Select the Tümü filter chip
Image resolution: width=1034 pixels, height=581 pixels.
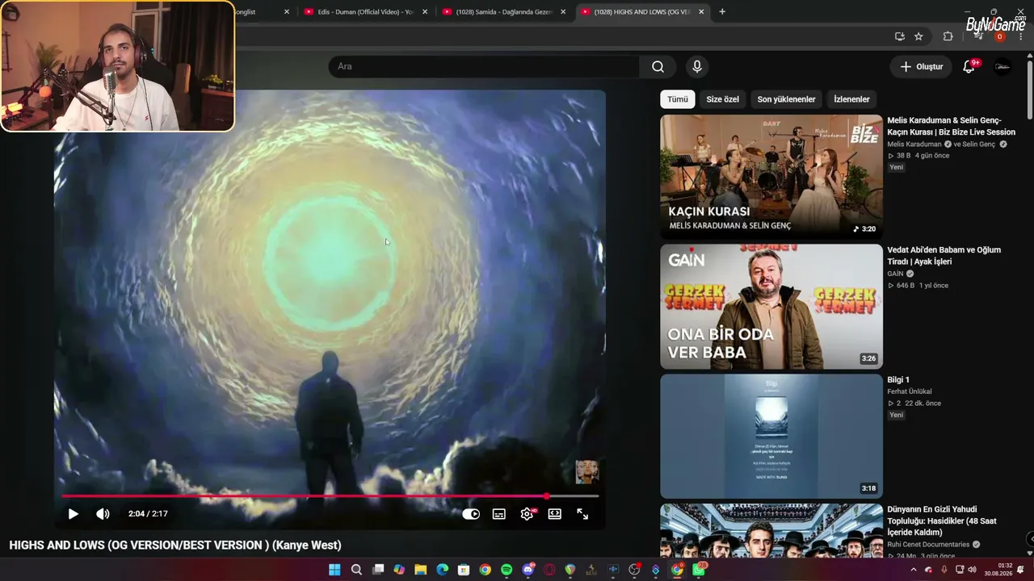678,99
